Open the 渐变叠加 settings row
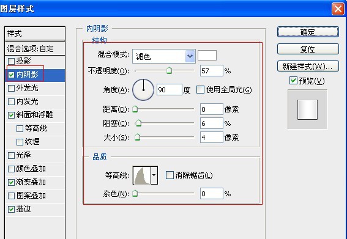 click(35, 182)
